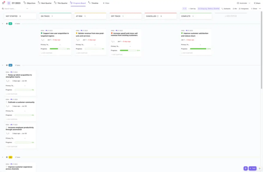
Task: Click the Q2 group grid icon
Action: (7, 65)
